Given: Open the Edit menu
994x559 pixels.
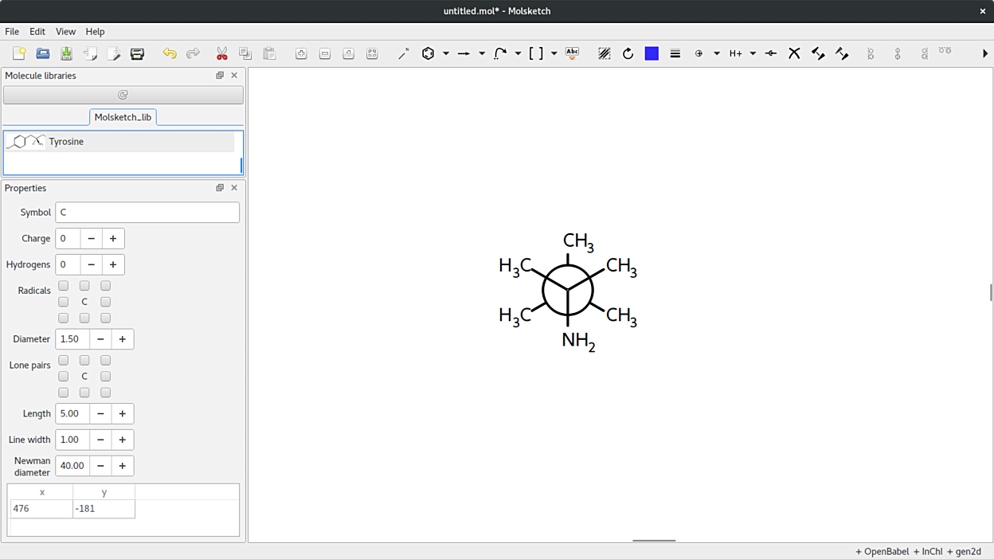Looking at the screenshot, I should click(x=37, y=32).
